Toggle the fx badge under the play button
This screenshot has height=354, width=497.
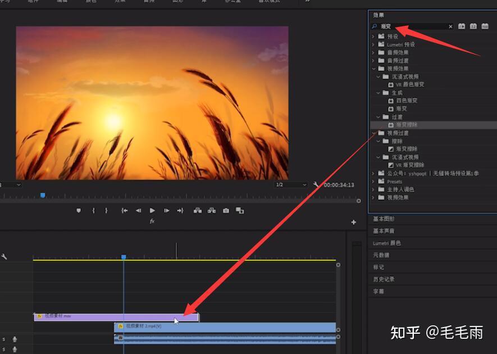click(x=152, y=221)
